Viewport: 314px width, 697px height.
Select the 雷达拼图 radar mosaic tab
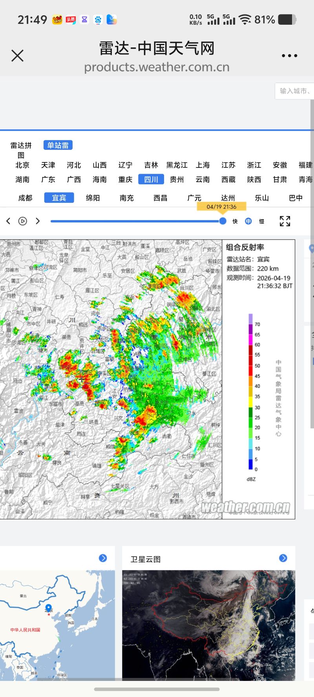21,150
